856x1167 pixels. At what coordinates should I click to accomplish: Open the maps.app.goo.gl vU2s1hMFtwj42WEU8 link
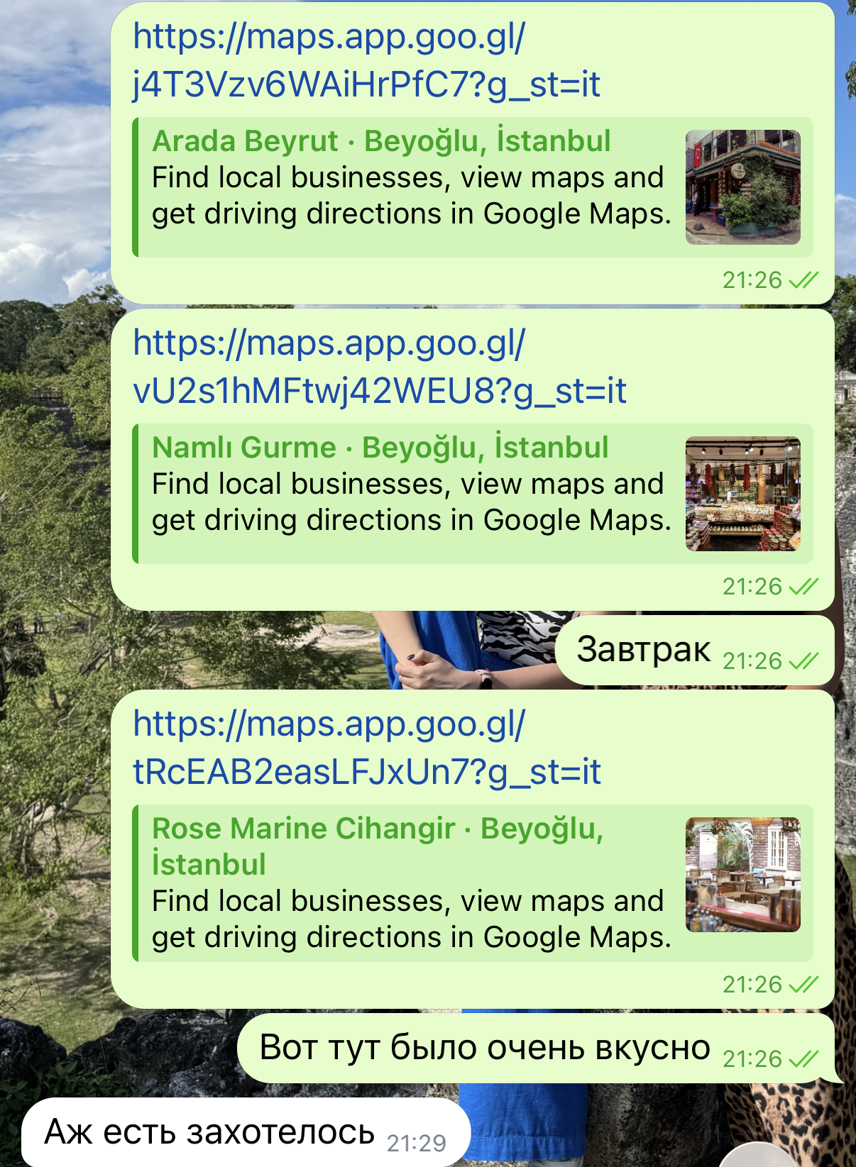(x=380, y=367)
